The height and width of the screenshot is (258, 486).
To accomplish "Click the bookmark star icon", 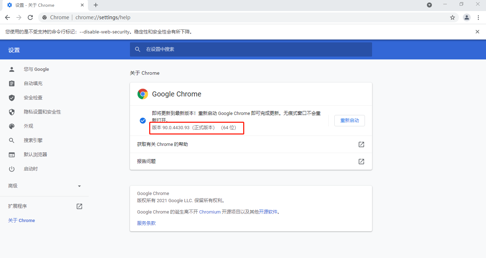I will pyautogui.click(x=452, y=17).
